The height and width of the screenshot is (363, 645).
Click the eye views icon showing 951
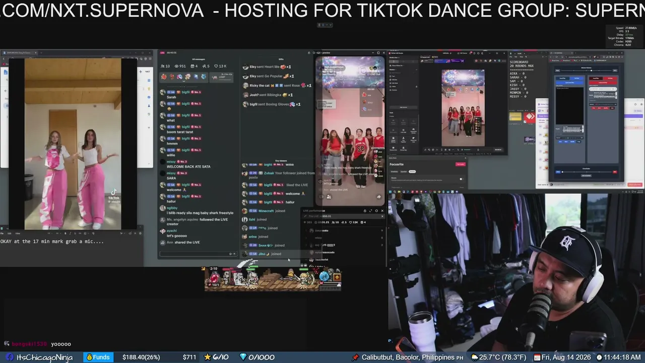click(x=176, y=66)
